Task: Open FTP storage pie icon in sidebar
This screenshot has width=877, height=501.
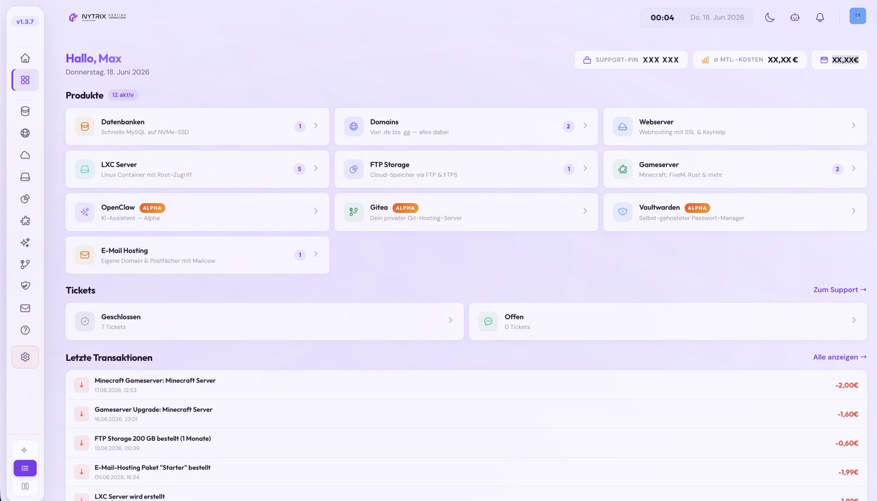Action: (x=25, y=199)
